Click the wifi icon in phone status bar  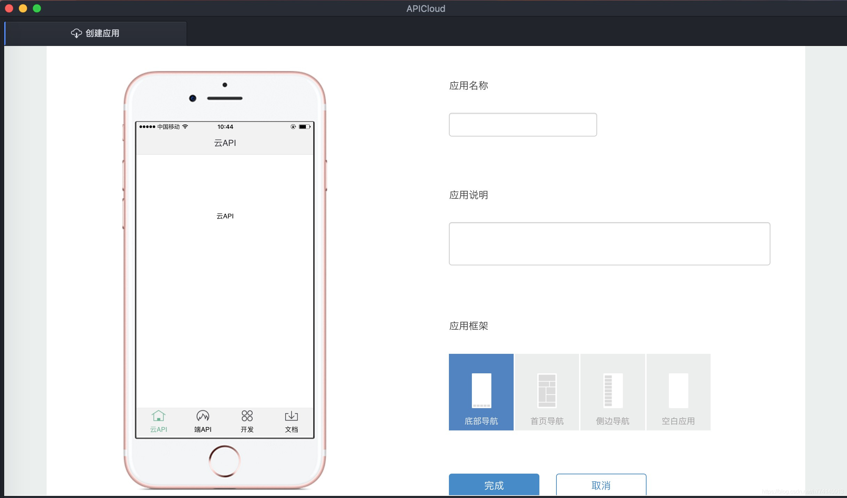click(185, 127)
